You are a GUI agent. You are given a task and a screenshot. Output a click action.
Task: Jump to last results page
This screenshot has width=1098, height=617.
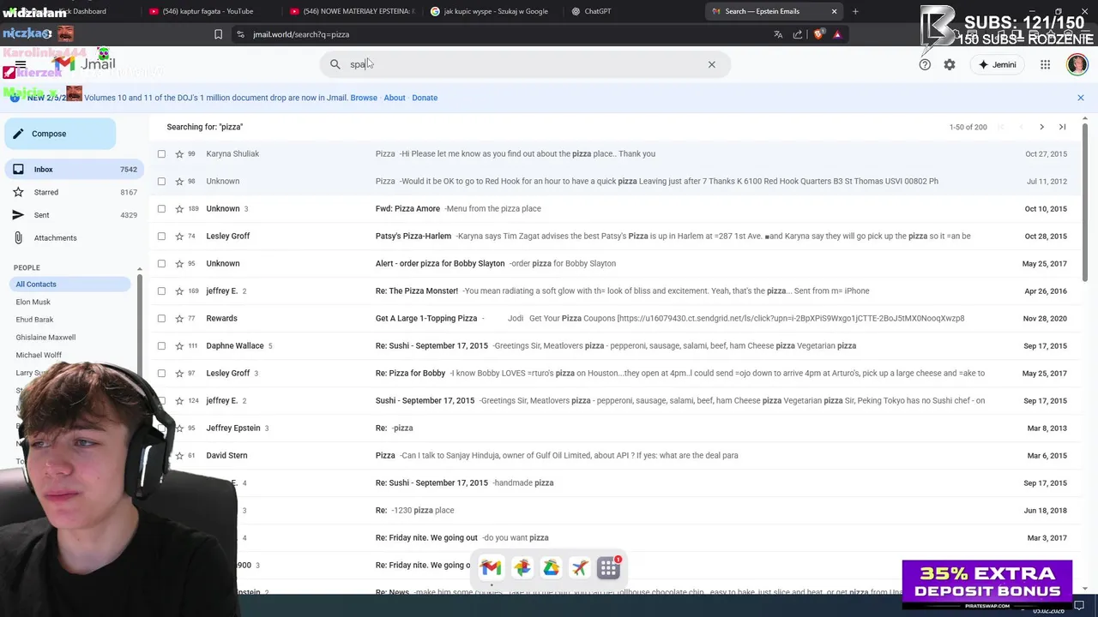(1062, 127)
